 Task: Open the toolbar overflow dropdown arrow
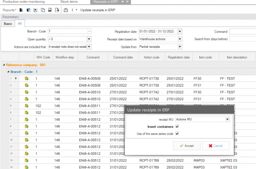(76, 10)
